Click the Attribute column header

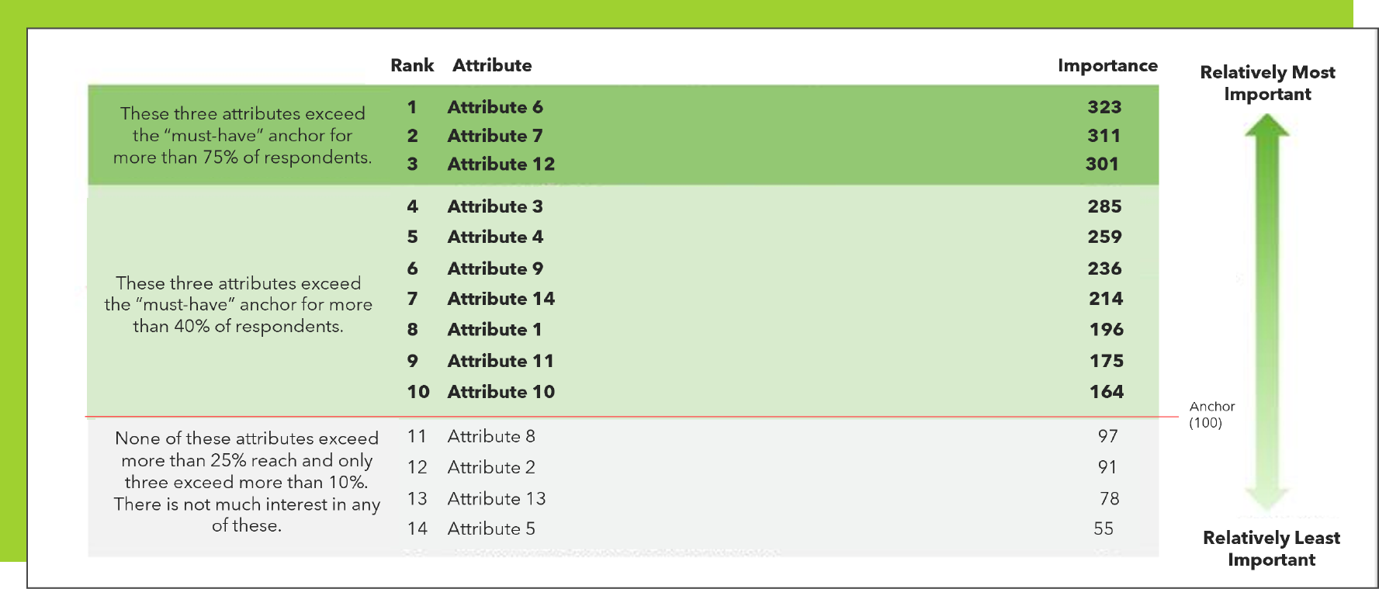492,65
